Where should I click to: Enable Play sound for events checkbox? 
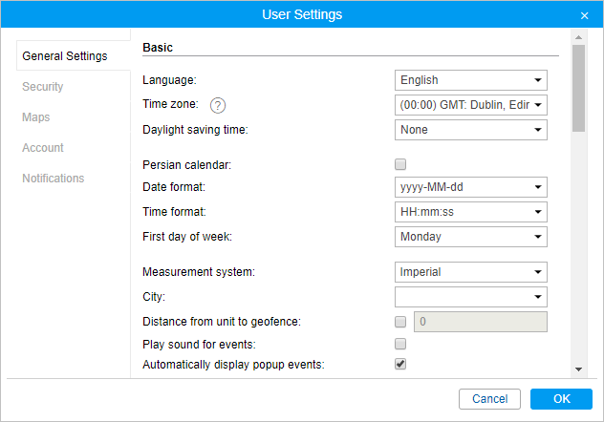coord(400,344)
